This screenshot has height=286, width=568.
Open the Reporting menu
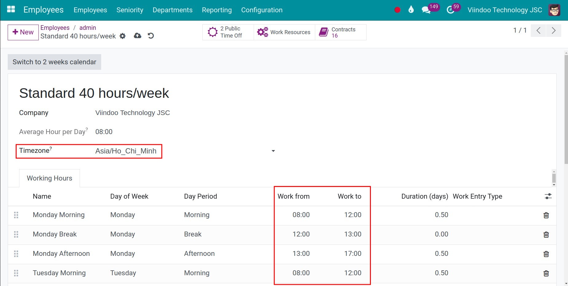pos(217,10)
